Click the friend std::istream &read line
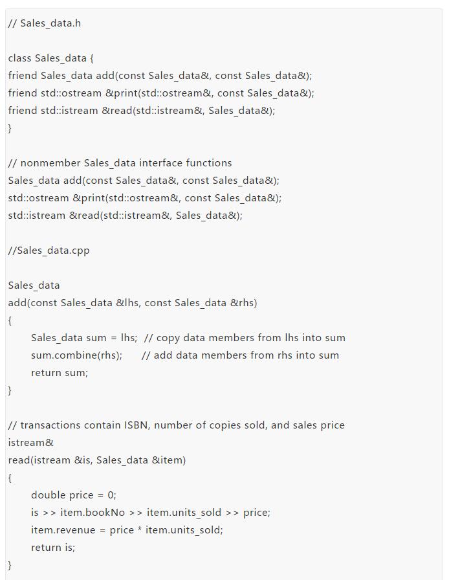The height and width of the screenshot is (580, 449). click(x=142, y=111)
